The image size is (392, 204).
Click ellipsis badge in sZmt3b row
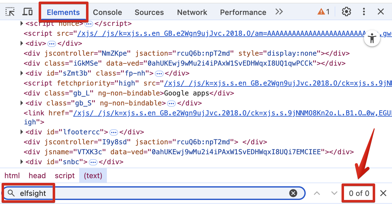click(x=159, y=74)
